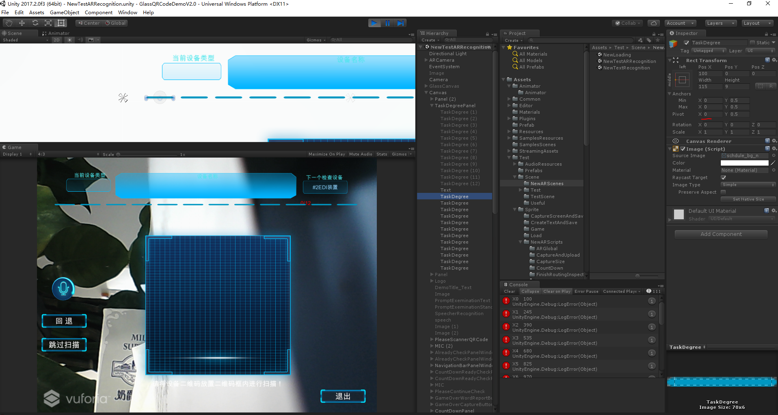Click the Step frame button
778x415 pixels.
click(x=400, y=23)
